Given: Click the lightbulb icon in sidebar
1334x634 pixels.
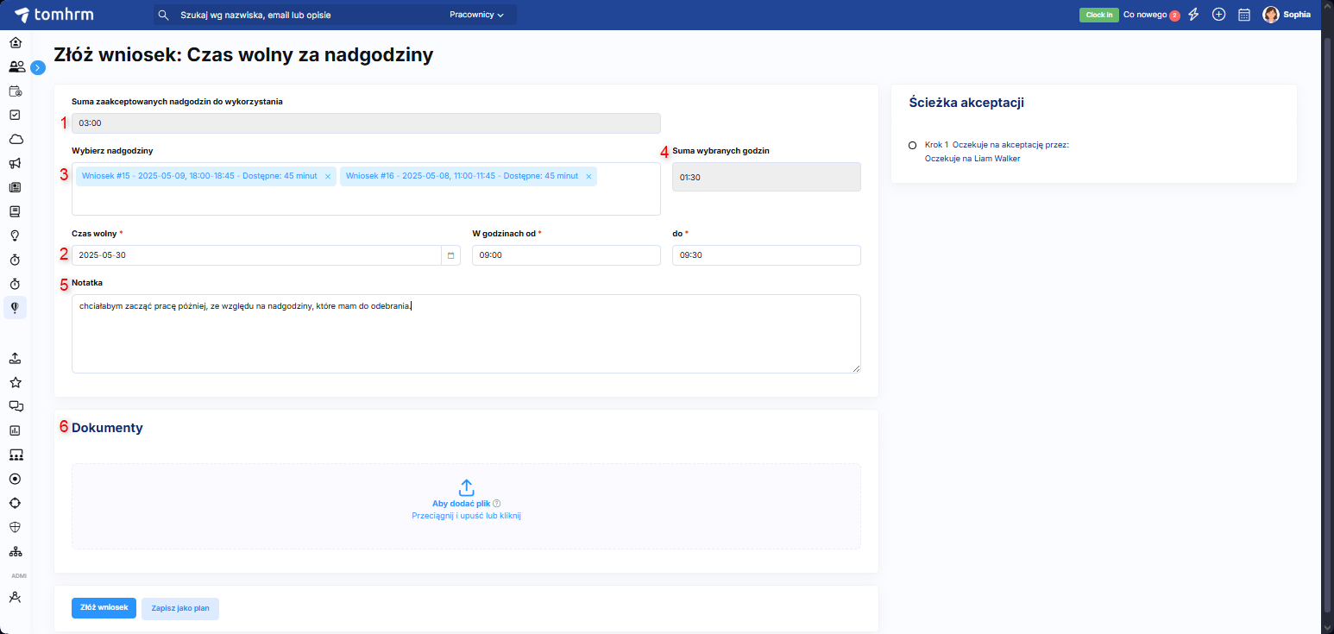Looking at the screenshot, I should (x=15, y=235).
